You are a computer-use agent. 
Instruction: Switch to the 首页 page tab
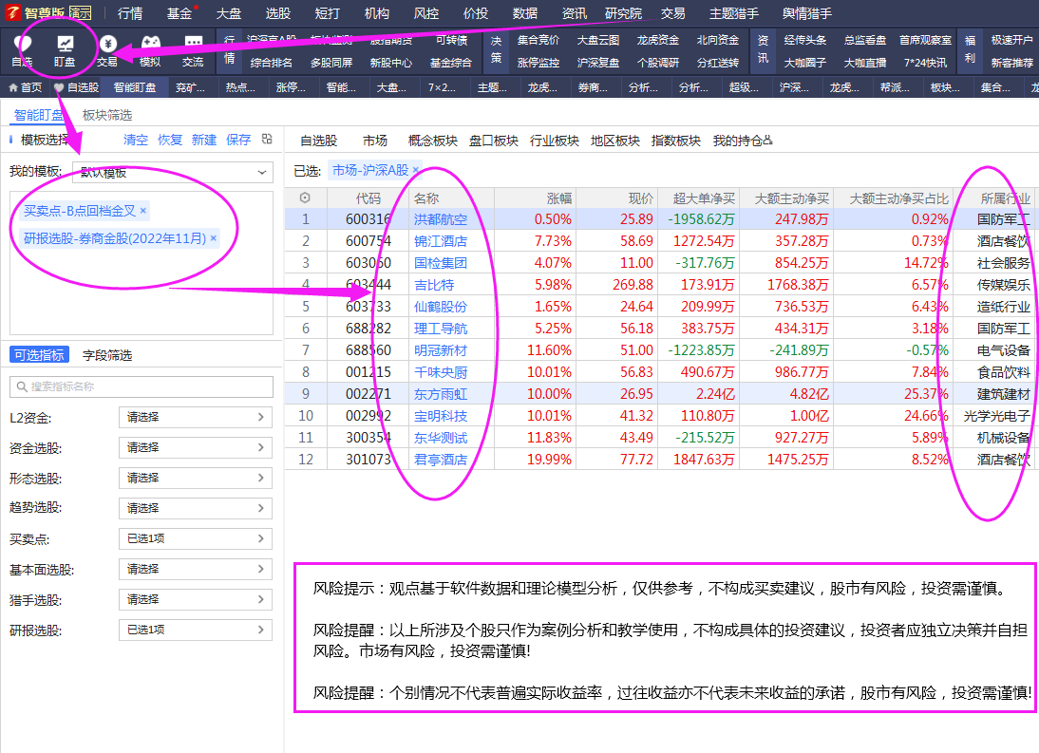(x=26, y=87)
